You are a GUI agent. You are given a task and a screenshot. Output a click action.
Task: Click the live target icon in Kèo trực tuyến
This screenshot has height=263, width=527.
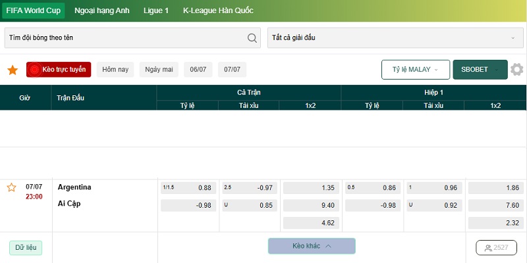(34, 70)
